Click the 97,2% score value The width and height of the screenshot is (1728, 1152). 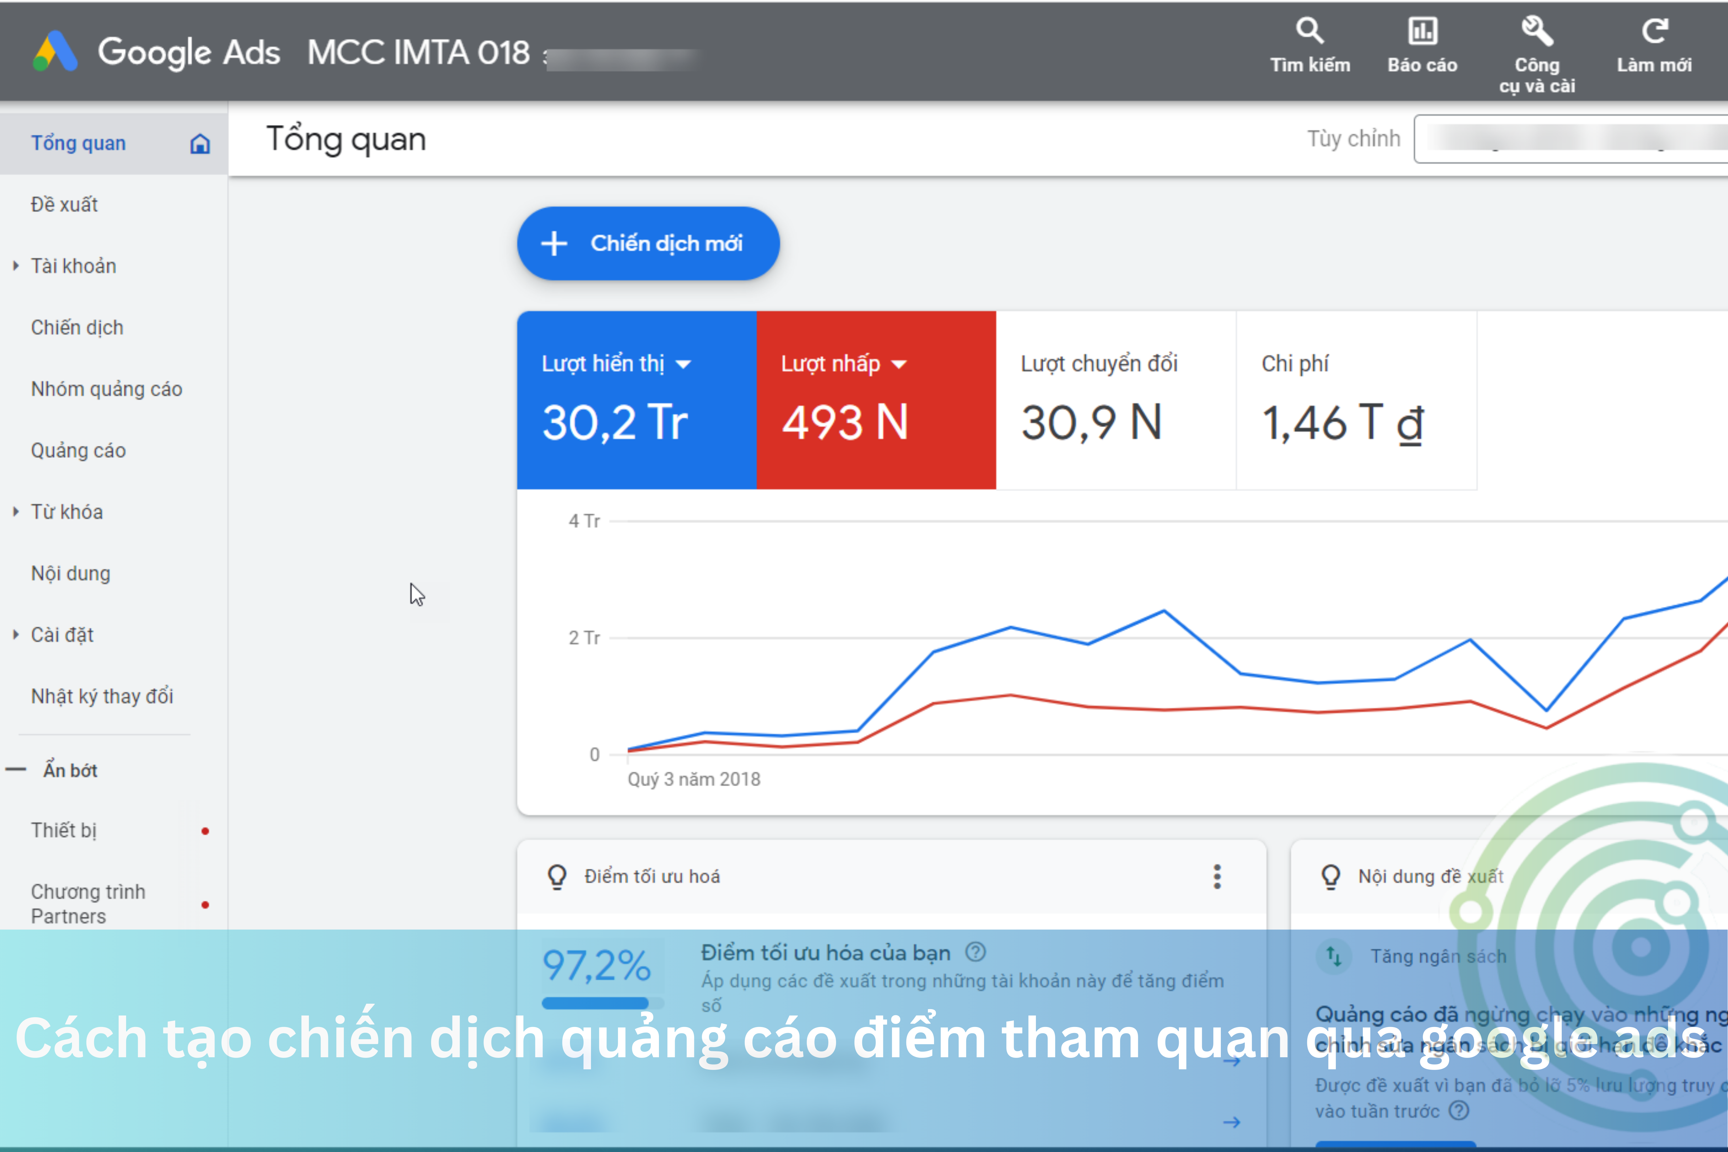tap(596, 965)
